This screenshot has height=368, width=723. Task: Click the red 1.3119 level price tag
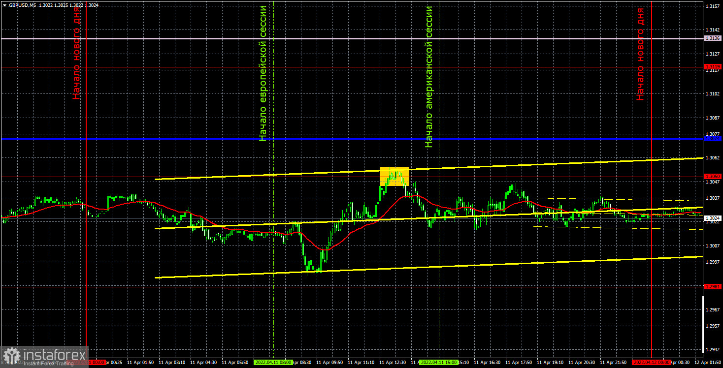click(713, 66)
